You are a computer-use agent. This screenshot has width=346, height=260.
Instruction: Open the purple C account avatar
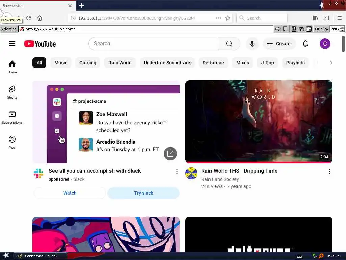(x=325, y=44)
